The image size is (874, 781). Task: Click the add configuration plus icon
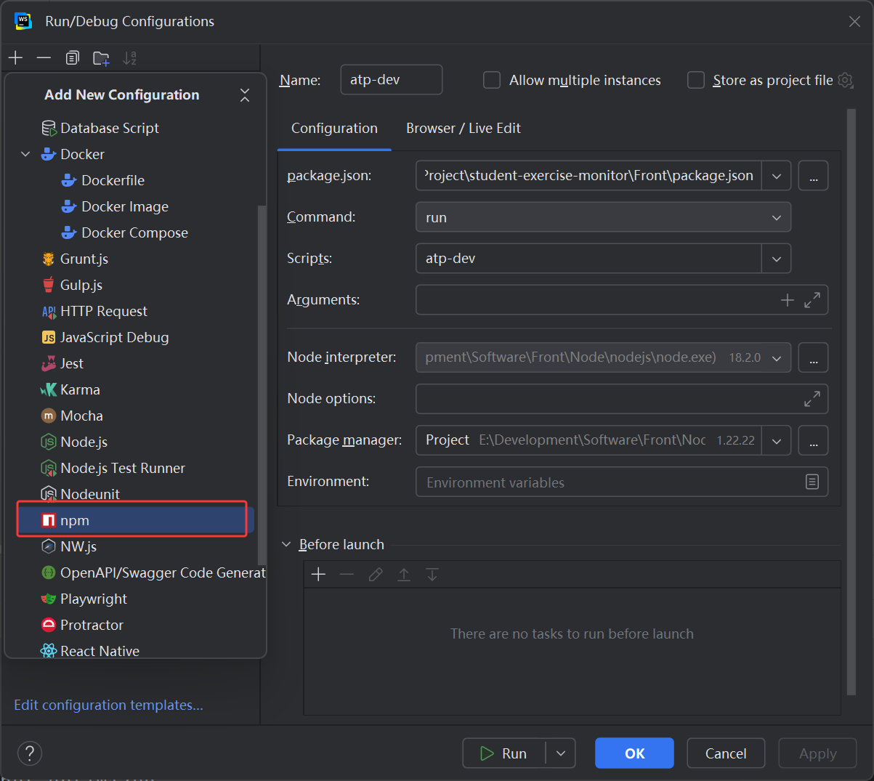(x=16, y=58)
